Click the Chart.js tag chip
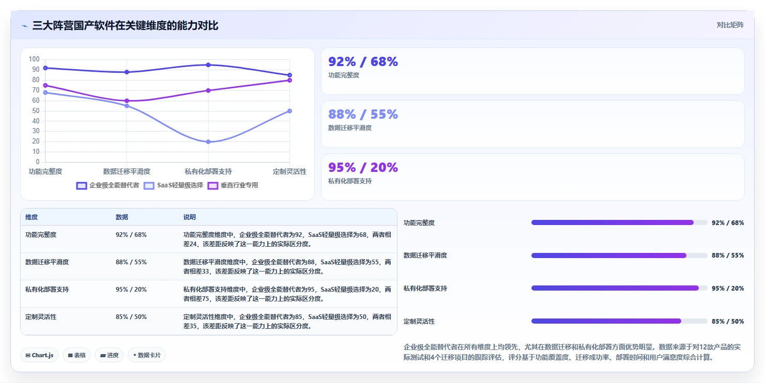Viewport: 765px width, 383px height. (x=39, y=355)
